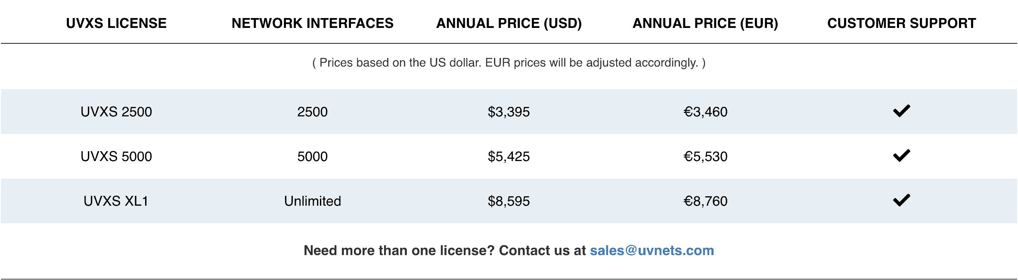Click the €5,530 EUR price cell
This screenshot has width=1018, height=280.
coord(705,156)
